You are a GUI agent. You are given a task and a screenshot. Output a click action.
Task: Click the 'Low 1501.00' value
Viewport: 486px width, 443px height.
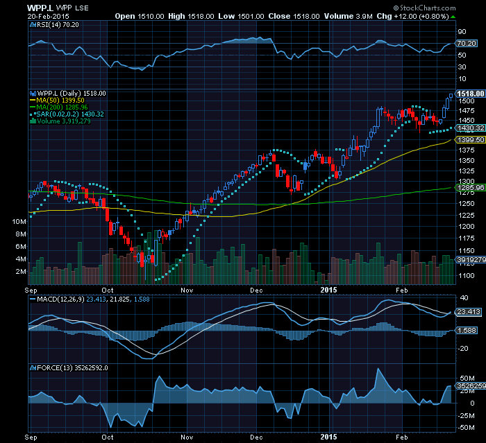241,17
